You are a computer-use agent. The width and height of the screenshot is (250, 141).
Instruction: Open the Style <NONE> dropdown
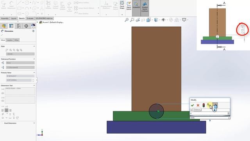20,54
